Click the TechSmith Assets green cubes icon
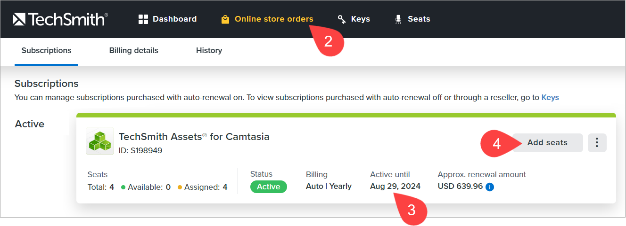626x226 pixels. tap(99, 141)
